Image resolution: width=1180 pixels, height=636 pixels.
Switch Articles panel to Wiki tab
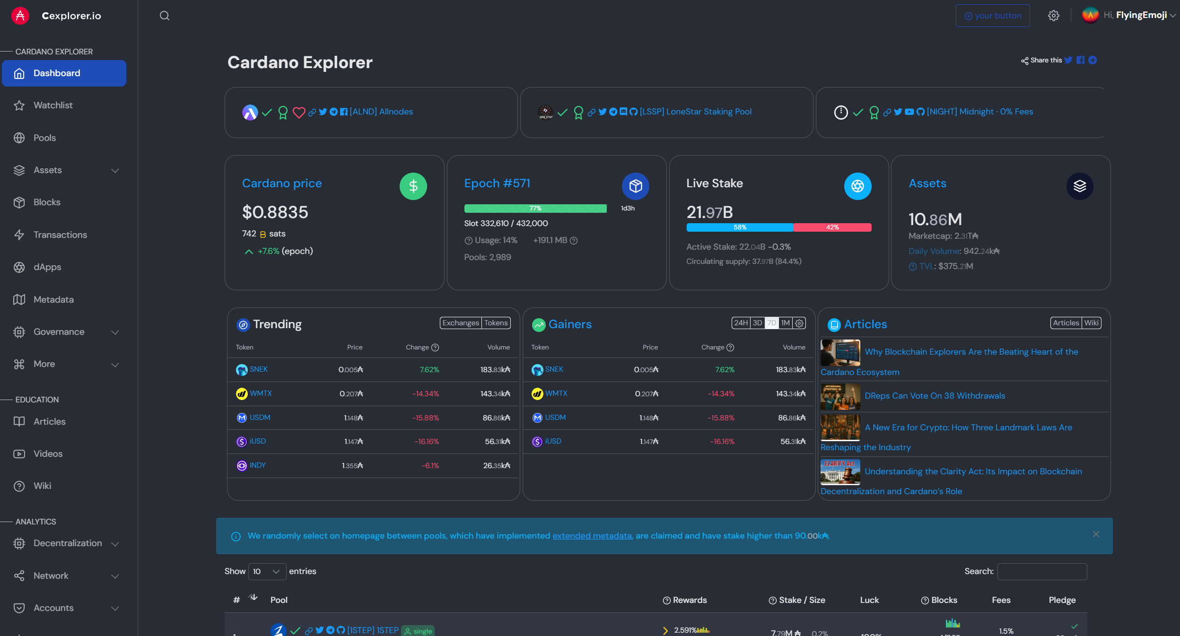pos(1091,323)
